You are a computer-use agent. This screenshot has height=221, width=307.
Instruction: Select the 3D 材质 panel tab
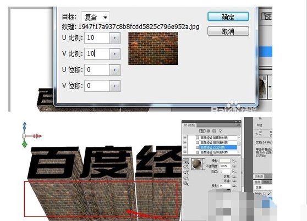click(x=189, y=125)
